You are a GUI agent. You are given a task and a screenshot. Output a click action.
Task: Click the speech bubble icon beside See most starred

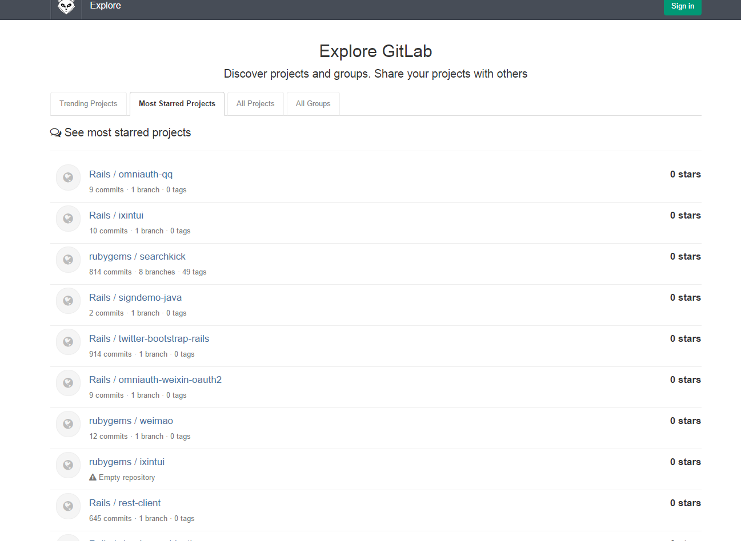click(55, 132)
